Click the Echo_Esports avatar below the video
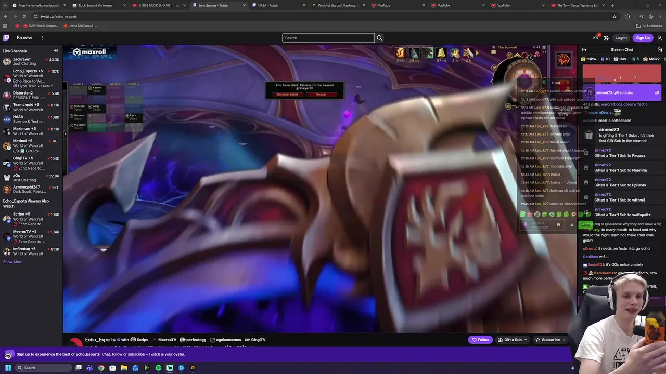 [x=76, y=342]
